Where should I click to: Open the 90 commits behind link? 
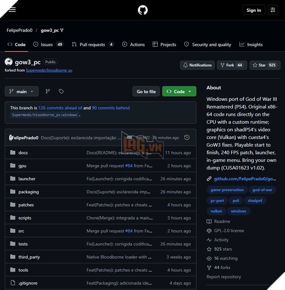(x=111, y=108)
